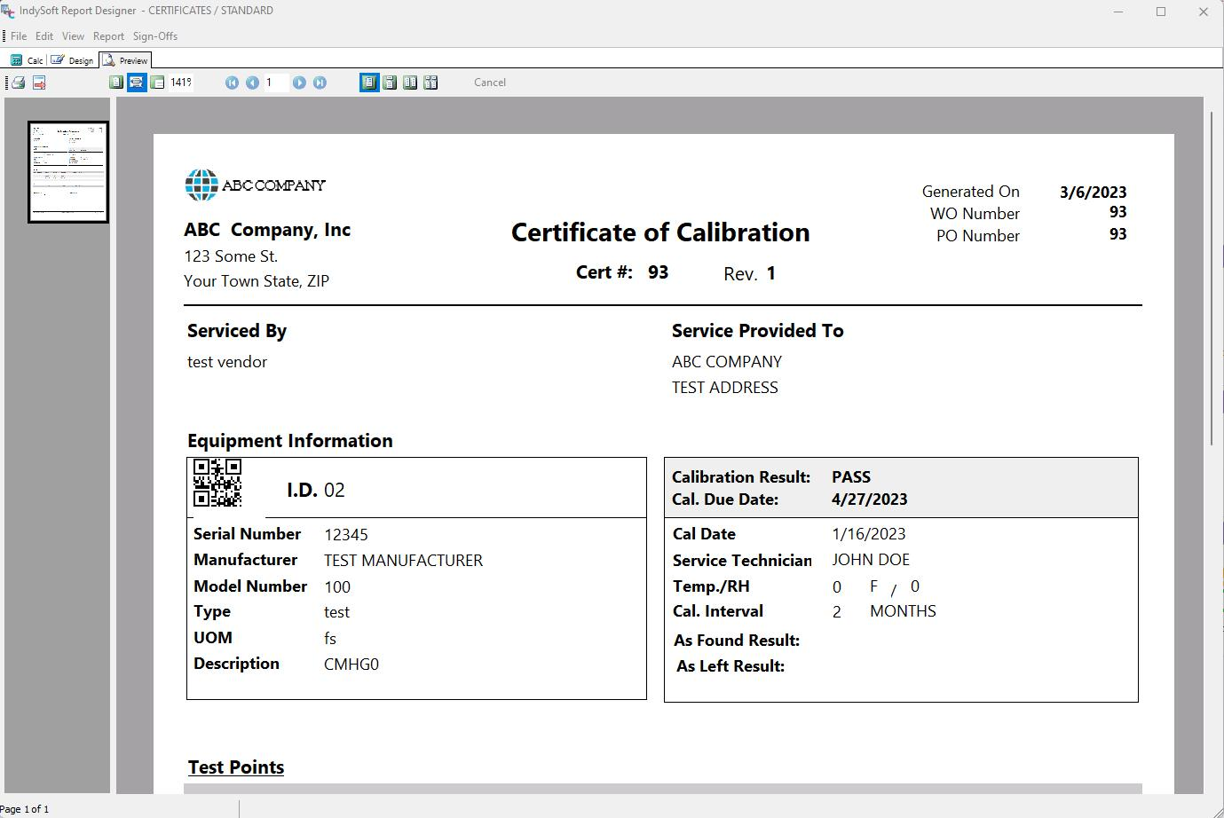Jump to the last page

pos(320,83)
